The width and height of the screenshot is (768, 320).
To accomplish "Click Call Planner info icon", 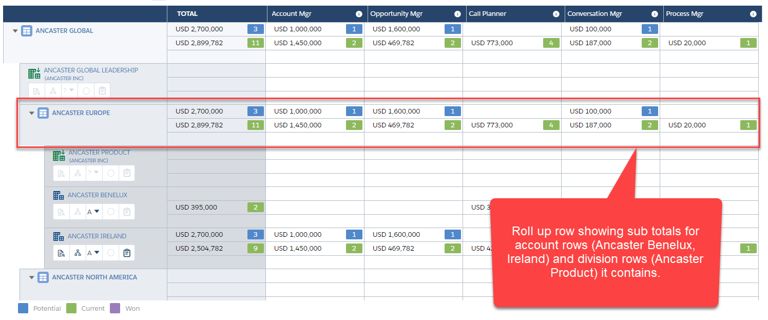I will point(556,14).
